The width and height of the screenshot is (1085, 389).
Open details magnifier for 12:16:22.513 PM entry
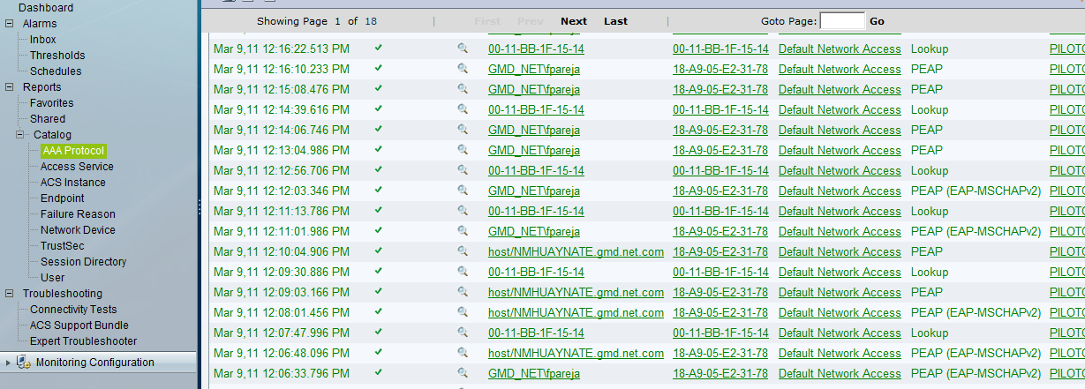coord(463,49)
